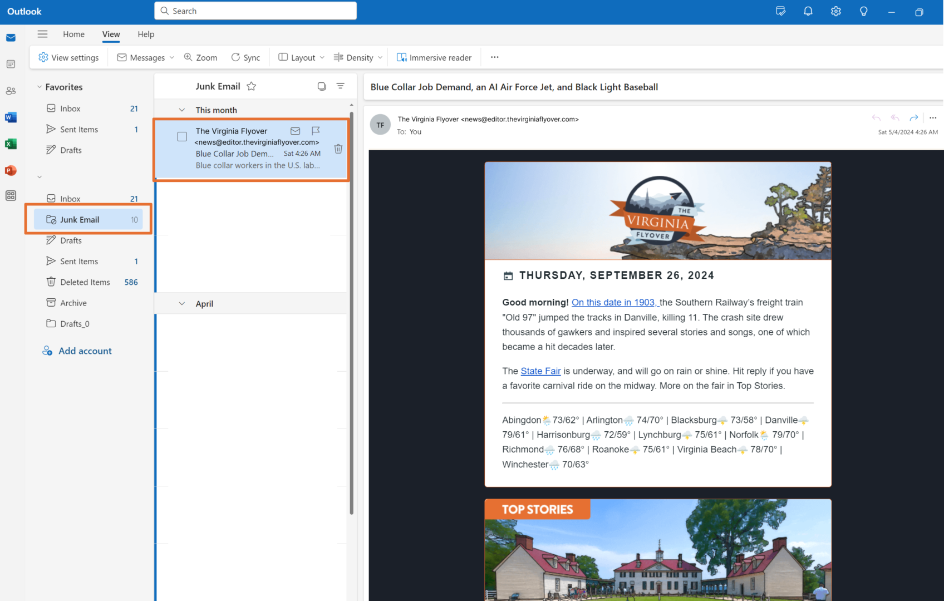Click the Forward arrow icon
944x601 pixels.
(x=914, y=118)
